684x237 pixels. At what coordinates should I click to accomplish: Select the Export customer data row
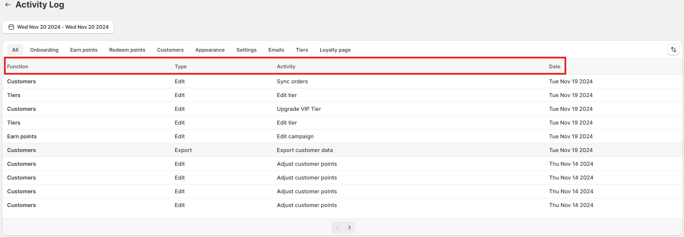pyautogui.click(x=305, y=150)
